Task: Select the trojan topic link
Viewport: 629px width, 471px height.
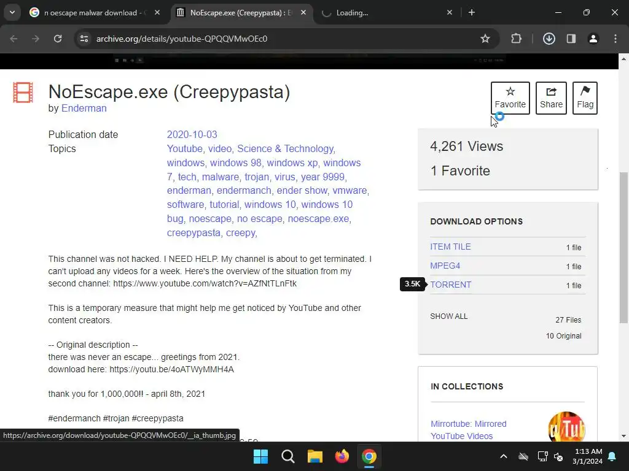Action: click(x=257, y=177)
